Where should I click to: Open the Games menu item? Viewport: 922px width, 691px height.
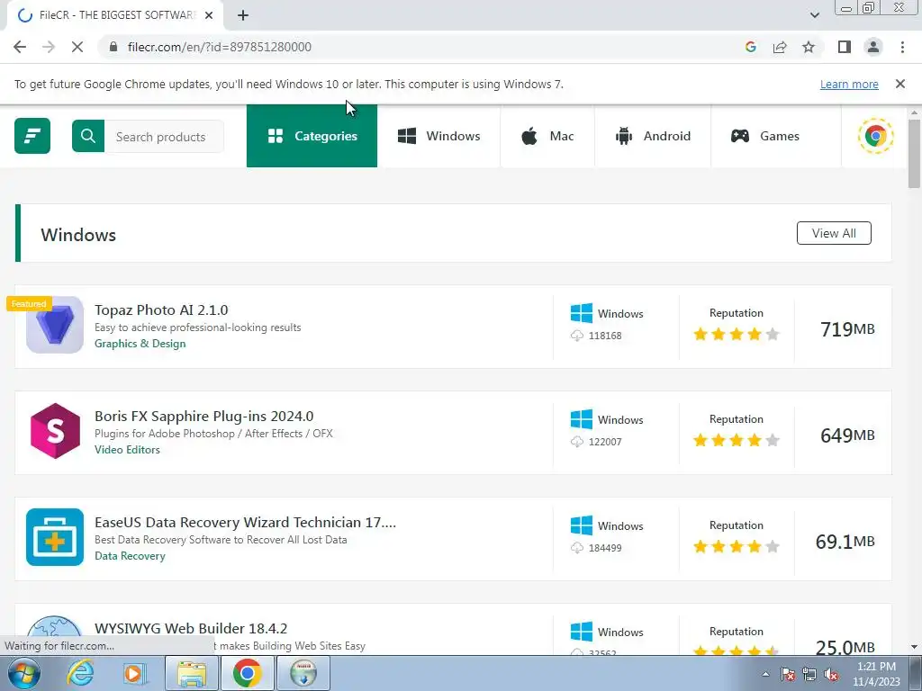click(765, 136)
